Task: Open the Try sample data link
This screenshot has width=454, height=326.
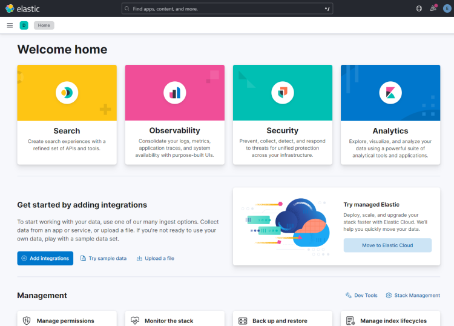Action: coord(104,258)
